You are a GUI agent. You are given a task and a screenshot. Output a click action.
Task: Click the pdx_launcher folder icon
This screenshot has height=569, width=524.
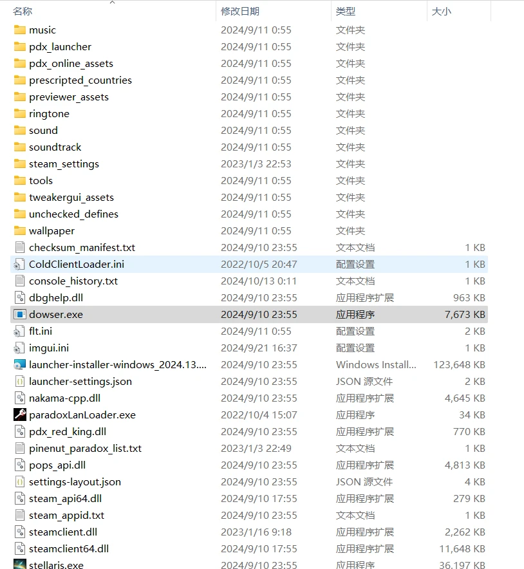click(x=19, y=46)
